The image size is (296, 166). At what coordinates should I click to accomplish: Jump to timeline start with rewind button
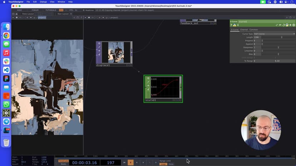click(124, 162)
